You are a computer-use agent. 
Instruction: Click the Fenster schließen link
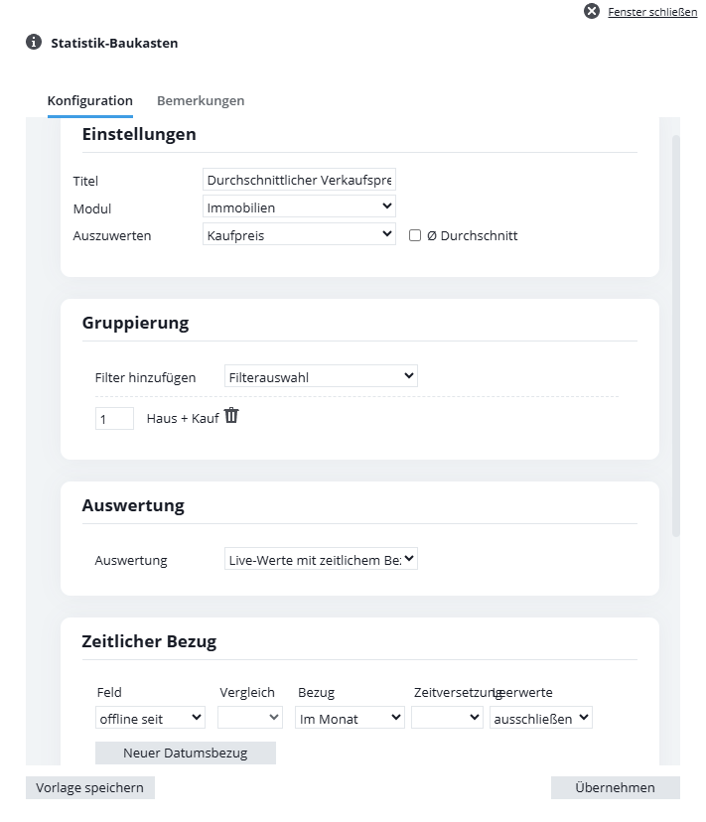click(x=652, y=12)
